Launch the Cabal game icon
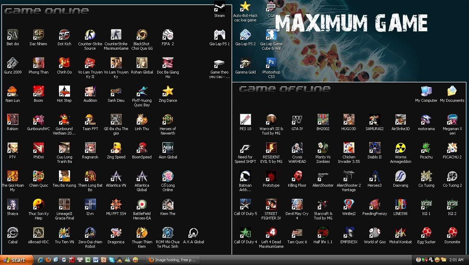The image size is (469, 265). point(12,233)
